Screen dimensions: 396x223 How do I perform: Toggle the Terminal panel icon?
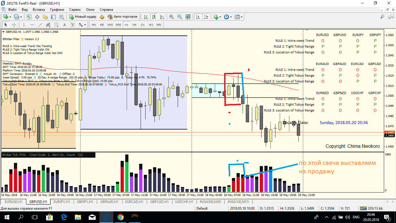(x=53, y=17)
